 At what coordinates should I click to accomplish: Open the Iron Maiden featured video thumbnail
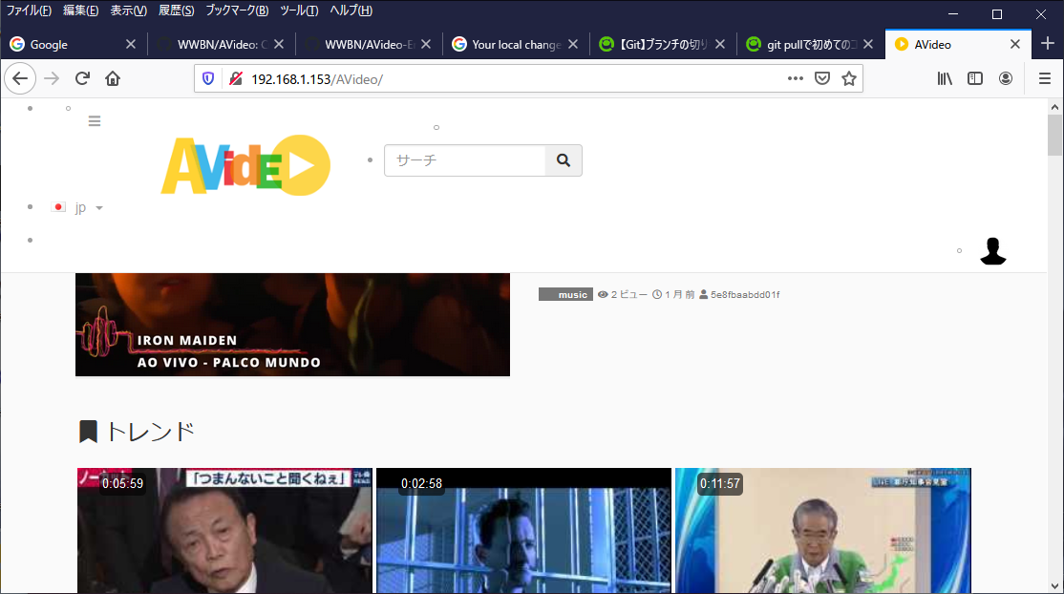(x=292, y=325)
